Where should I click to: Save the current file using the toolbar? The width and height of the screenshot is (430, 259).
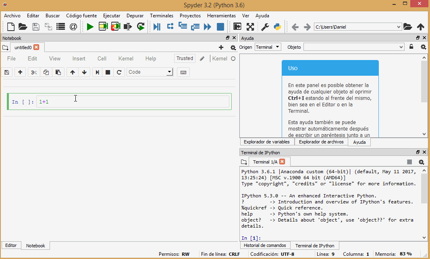(35, 27)
